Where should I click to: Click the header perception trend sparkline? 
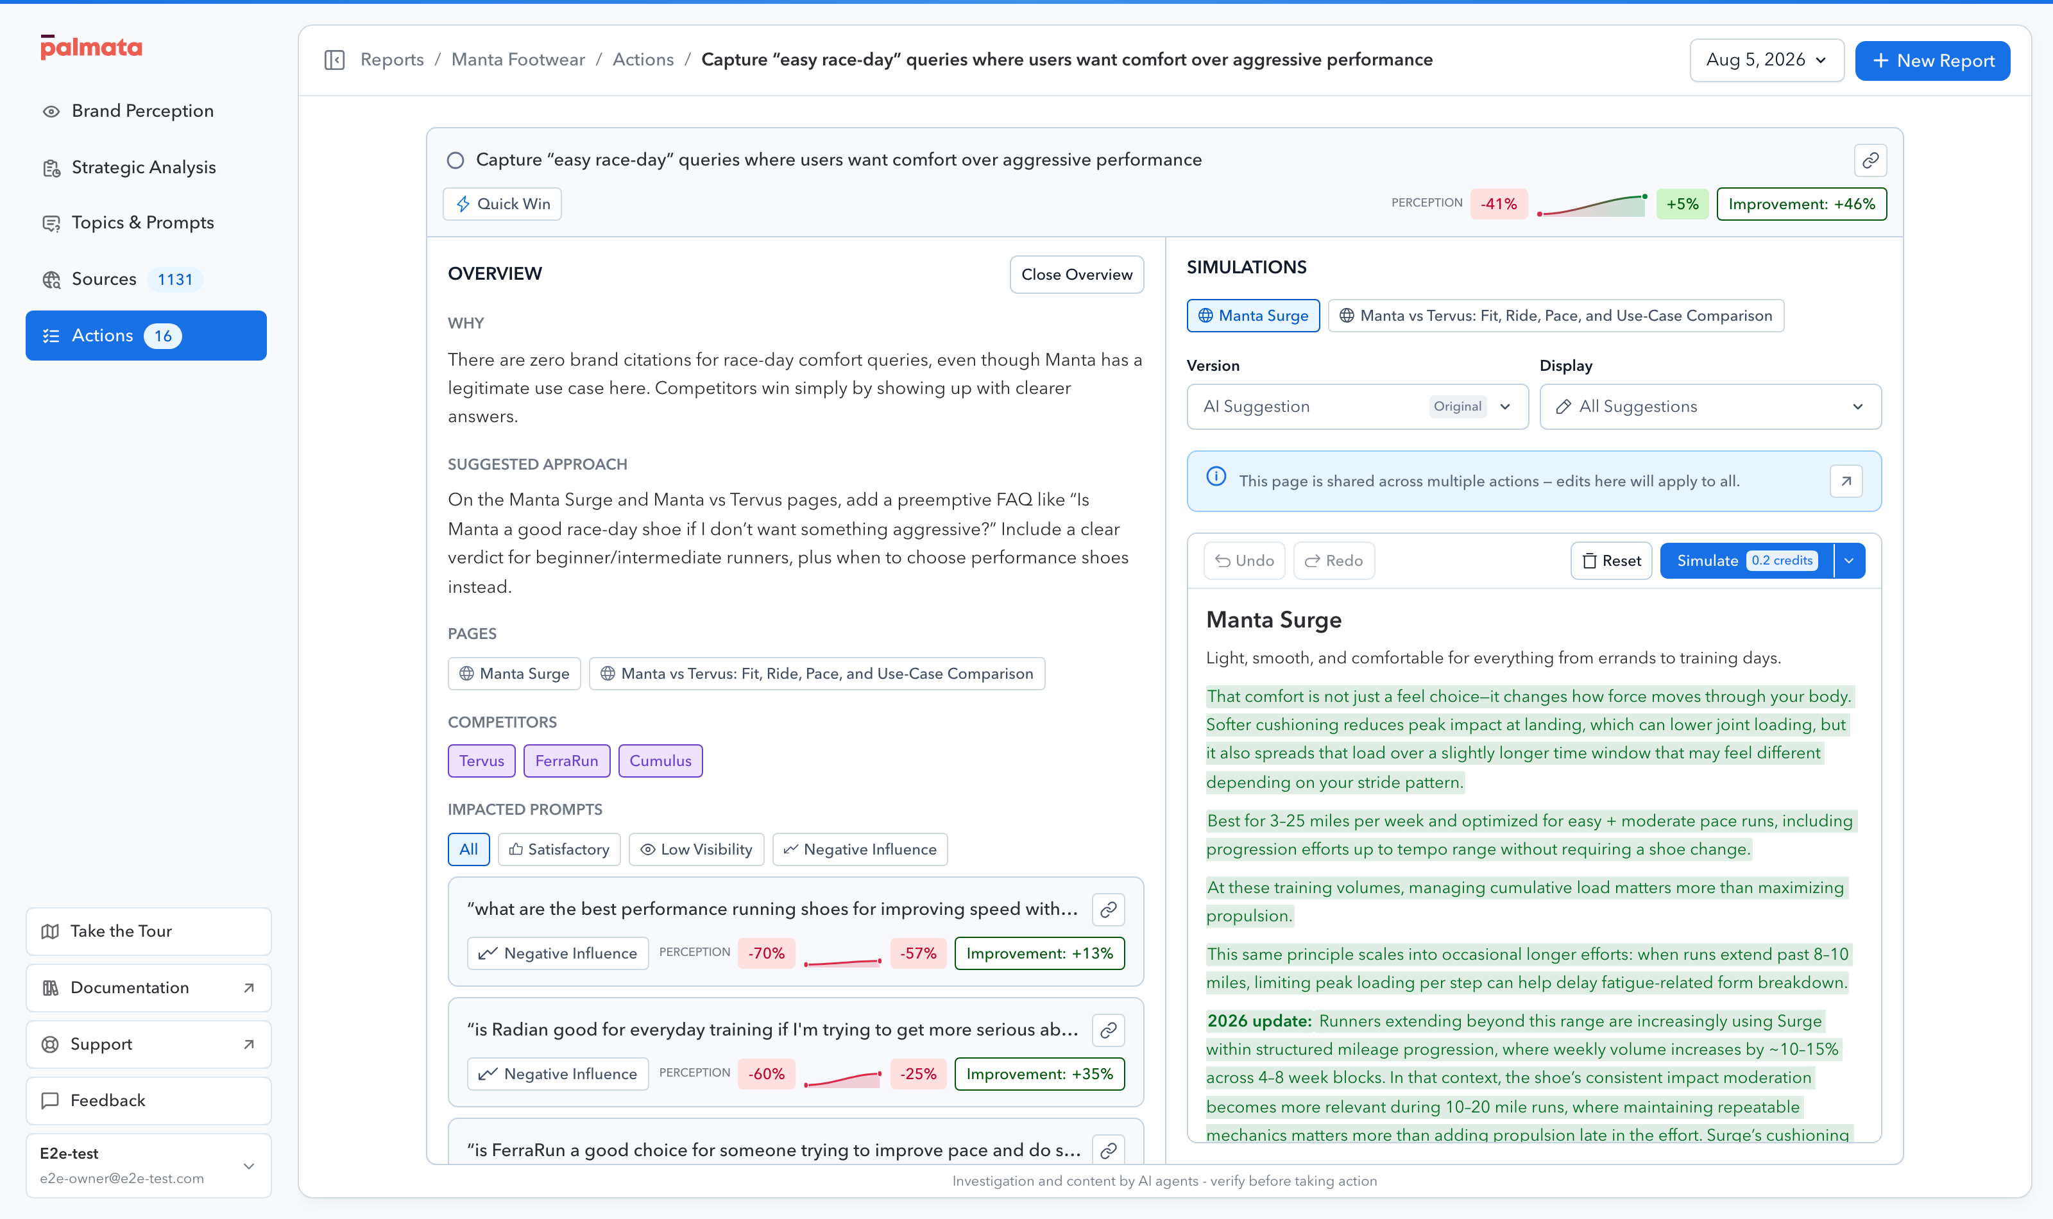(1592, 205)
